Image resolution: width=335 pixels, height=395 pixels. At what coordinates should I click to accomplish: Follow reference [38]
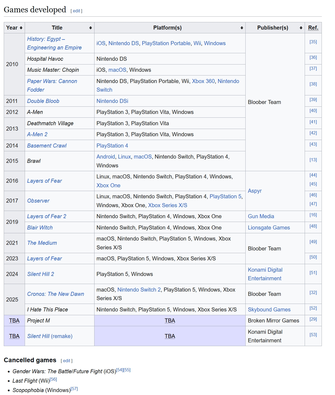[x=313, y=84]
